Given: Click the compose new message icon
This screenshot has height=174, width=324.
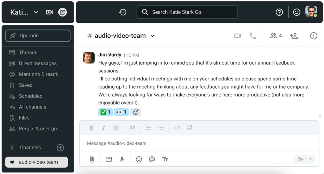Looking at the screenshot, I should pyautogui.click(x=62, y=12).
